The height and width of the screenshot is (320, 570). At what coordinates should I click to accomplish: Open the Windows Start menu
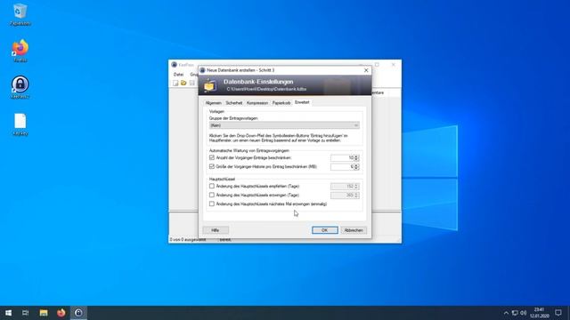(x=8, y=313)
